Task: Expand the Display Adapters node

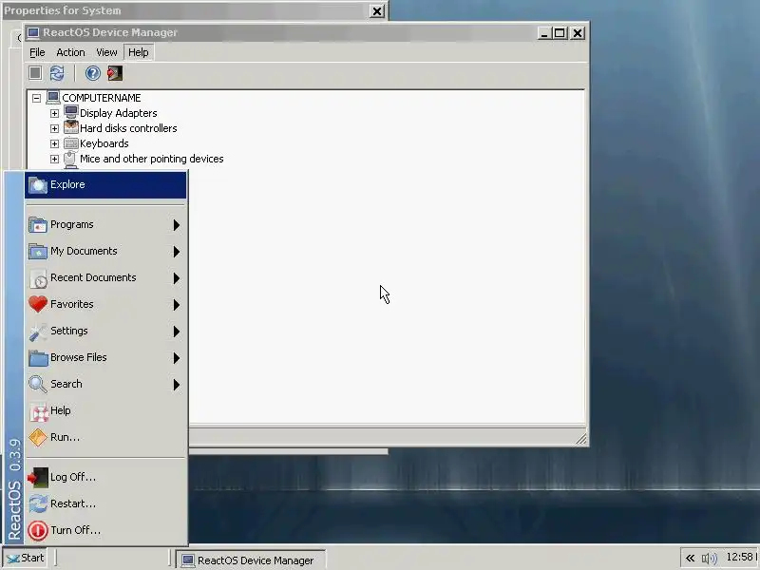Action: pyautogui.click(x=54, y=113)
